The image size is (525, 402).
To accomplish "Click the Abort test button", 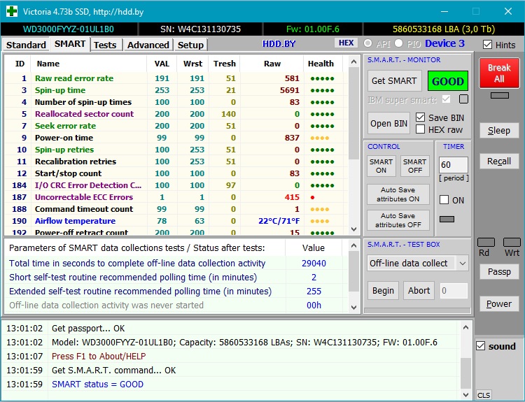I will click(x=419, y=291).
